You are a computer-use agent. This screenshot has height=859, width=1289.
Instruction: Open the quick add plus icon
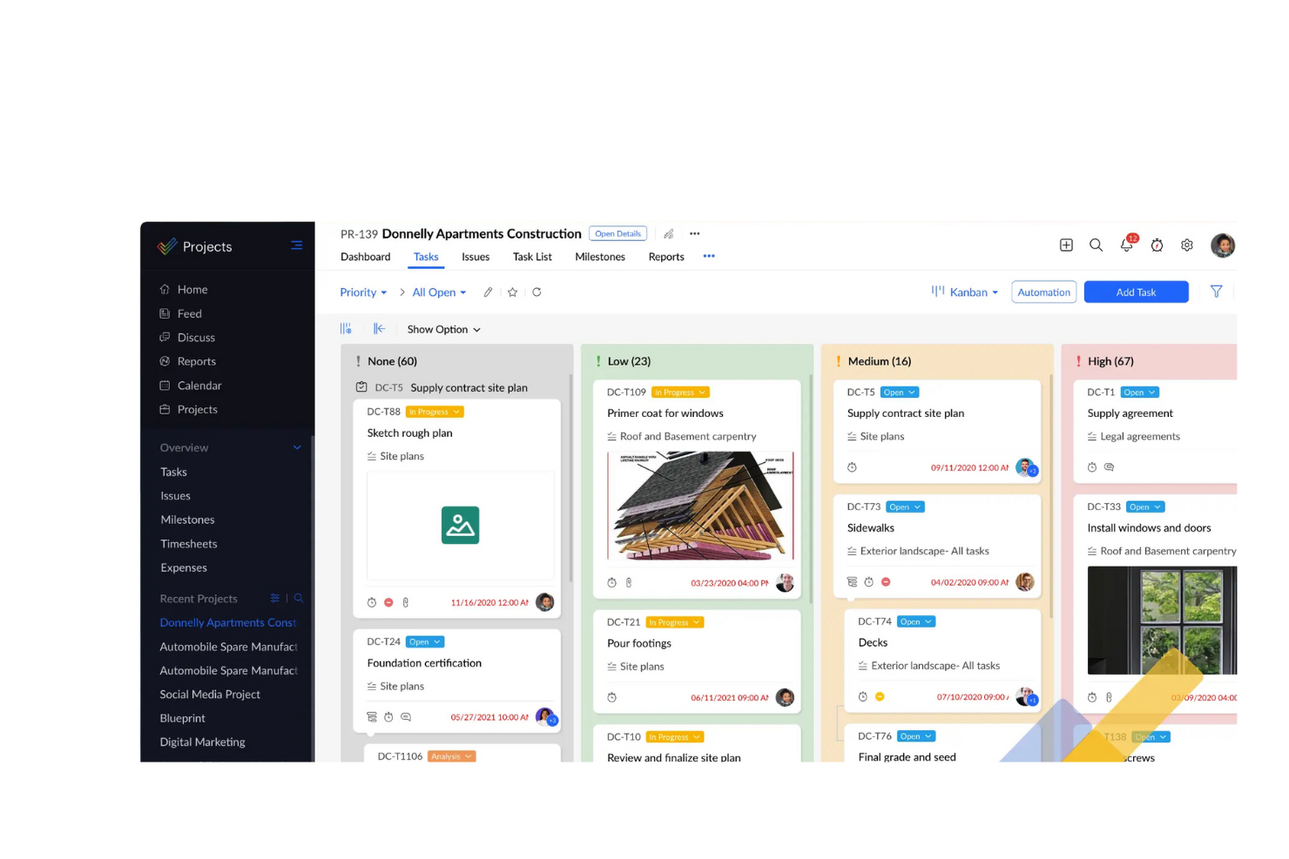1066,245
